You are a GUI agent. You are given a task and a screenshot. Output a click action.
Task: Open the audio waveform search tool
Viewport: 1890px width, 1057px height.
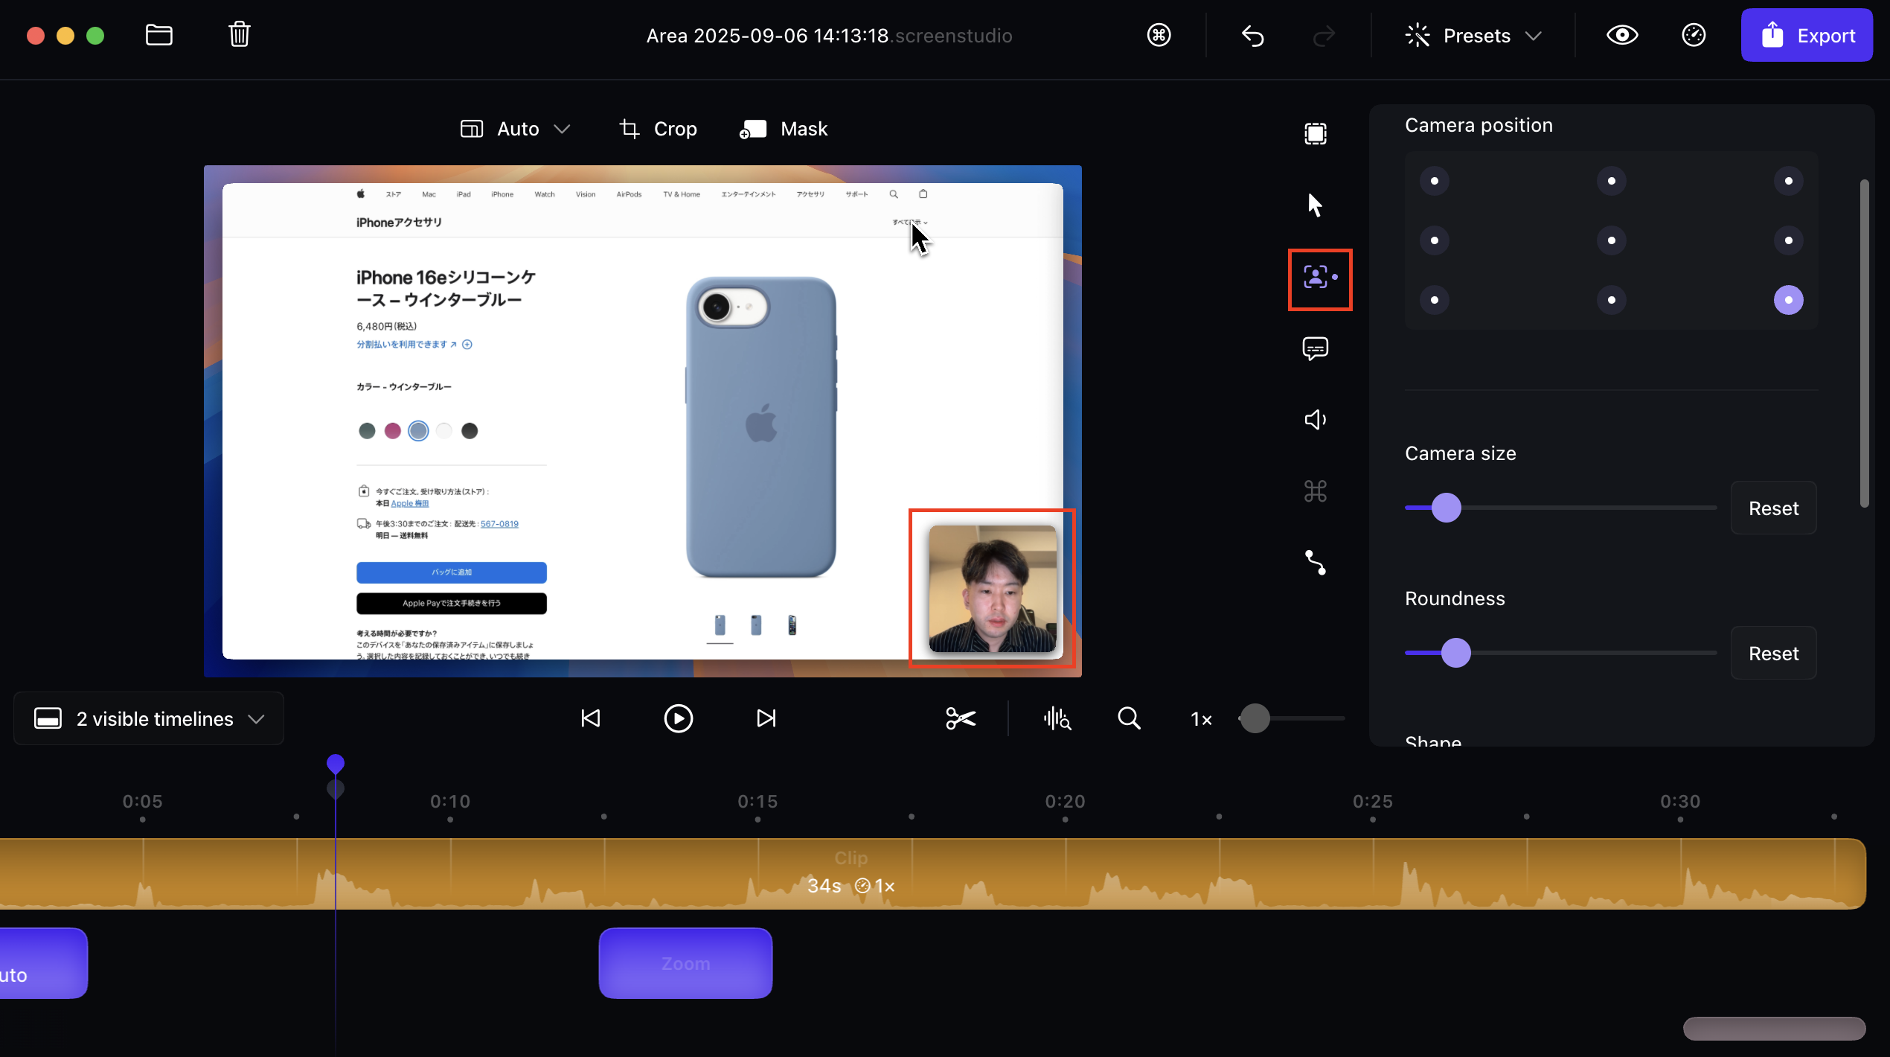point(1057,718)
